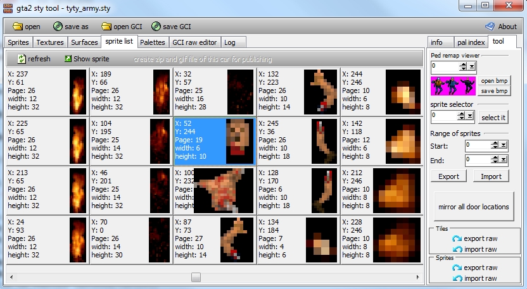Switch to the Palettes tab

(x=153, y=42)
